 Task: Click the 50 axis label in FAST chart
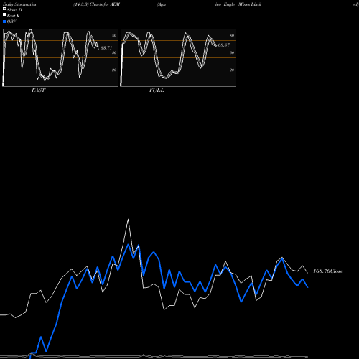point(114,53)
